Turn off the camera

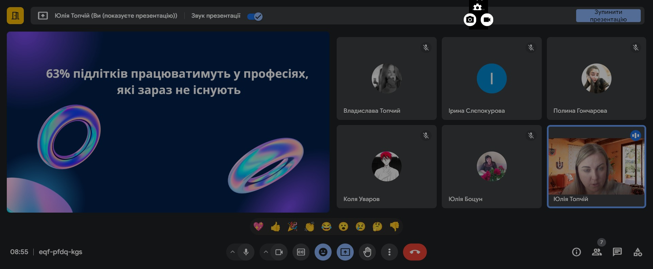point(279,252)
